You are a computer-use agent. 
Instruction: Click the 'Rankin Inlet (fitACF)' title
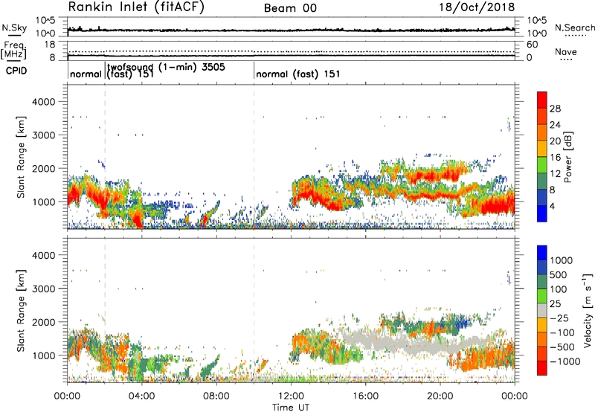tap(136, 7)
